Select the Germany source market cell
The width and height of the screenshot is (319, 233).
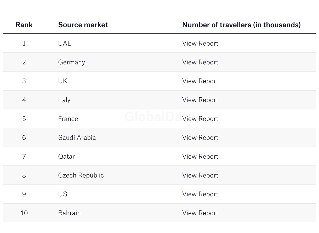click(71, 62)
